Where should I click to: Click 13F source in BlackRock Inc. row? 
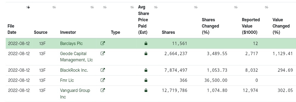(x=42, y=70)
